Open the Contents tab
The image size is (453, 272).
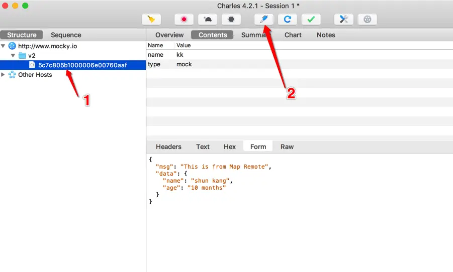pos(213,35)
